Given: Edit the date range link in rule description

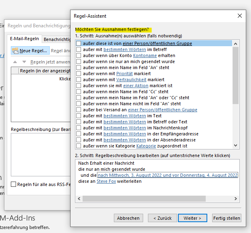Looking at the screenshot, I should pyautogui.click(x=168, y=175).
